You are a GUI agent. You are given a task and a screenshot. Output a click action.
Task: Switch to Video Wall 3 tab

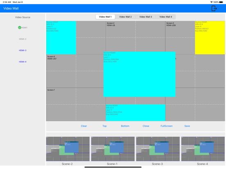(146, 17)
